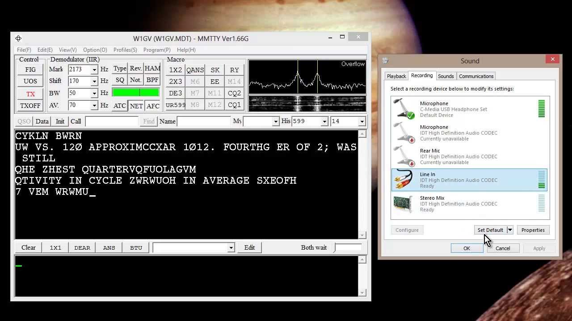Send the SK macro
The image size is (572, 321).
pos(215,70)
